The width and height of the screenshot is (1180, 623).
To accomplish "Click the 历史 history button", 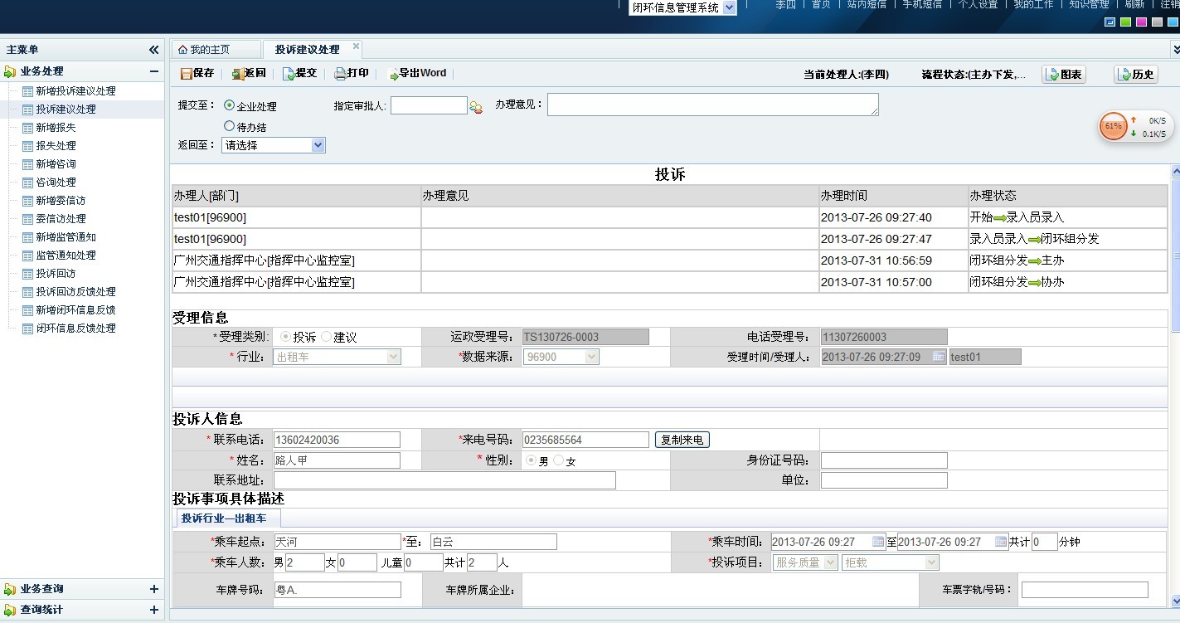I will pos(1136,74).
